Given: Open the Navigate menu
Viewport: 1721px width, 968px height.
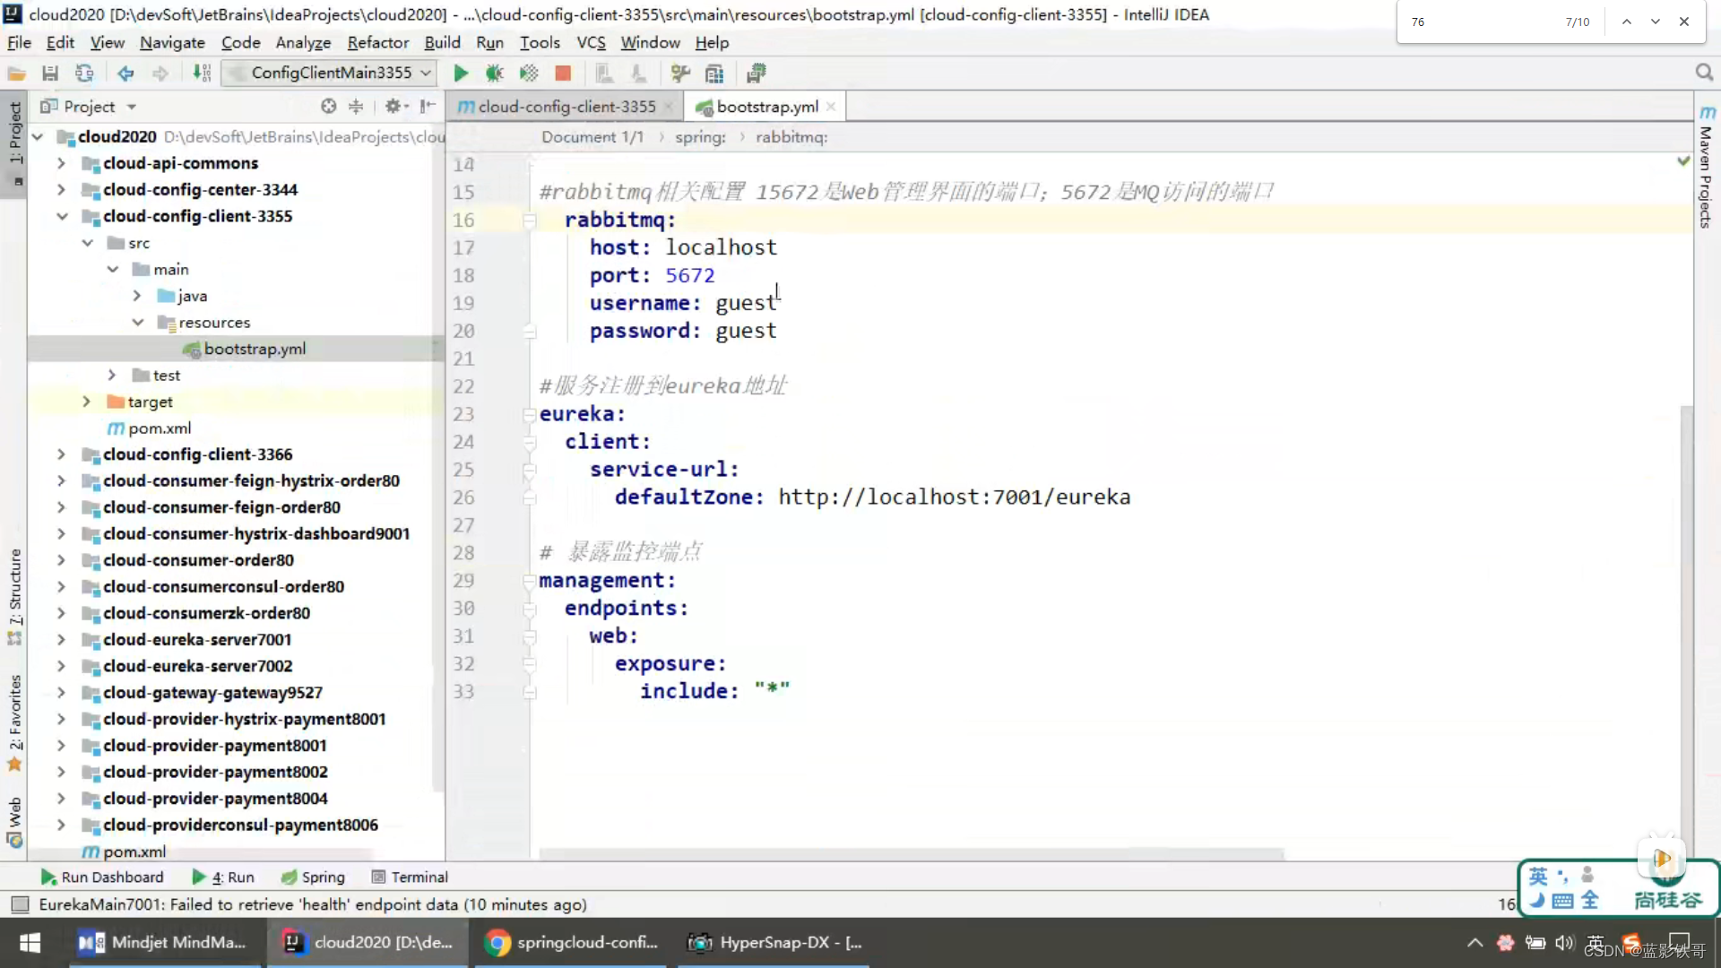Looking at the screenshot, I should [x=172, y=42].
